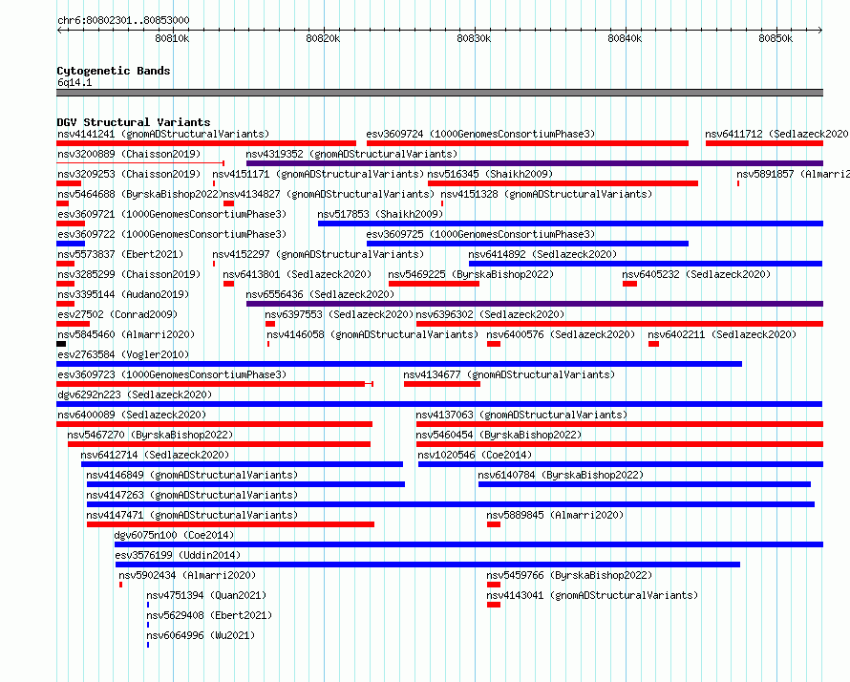Click dgv6075n100 Coe2014 label
The image size is (850, 682).
pos(174,535)
